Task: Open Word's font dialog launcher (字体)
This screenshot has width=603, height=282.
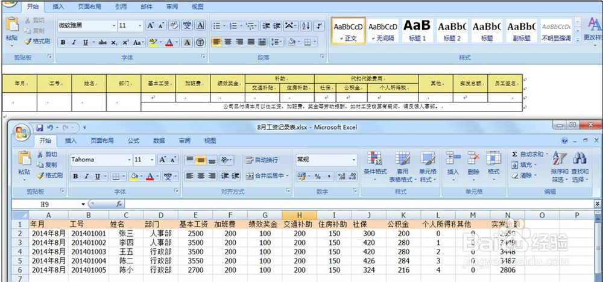Action: coord(203,57)
